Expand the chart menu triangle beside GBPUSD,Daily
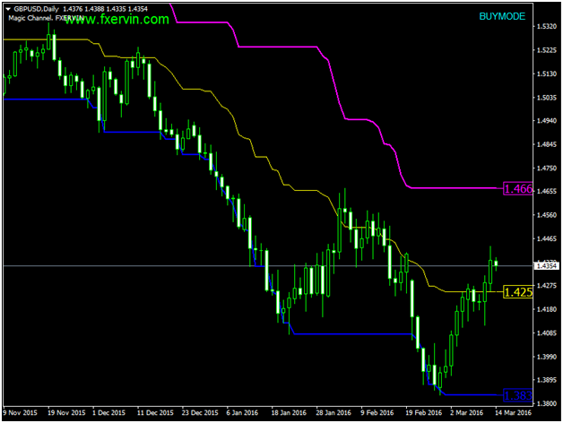This screenshot has width=563, height=423. 8,9
